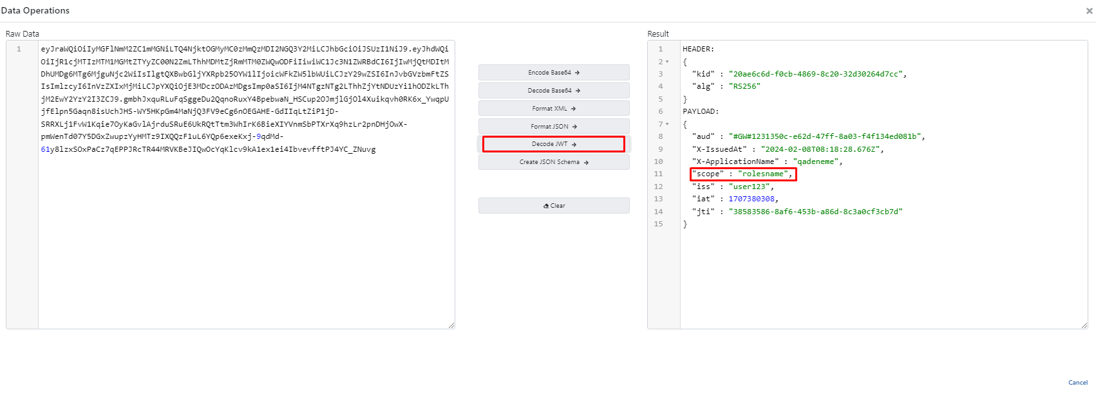Decode the token with Decode JWT
Viewport: 1096px width, 393px height.
click(x=553, y=144)
